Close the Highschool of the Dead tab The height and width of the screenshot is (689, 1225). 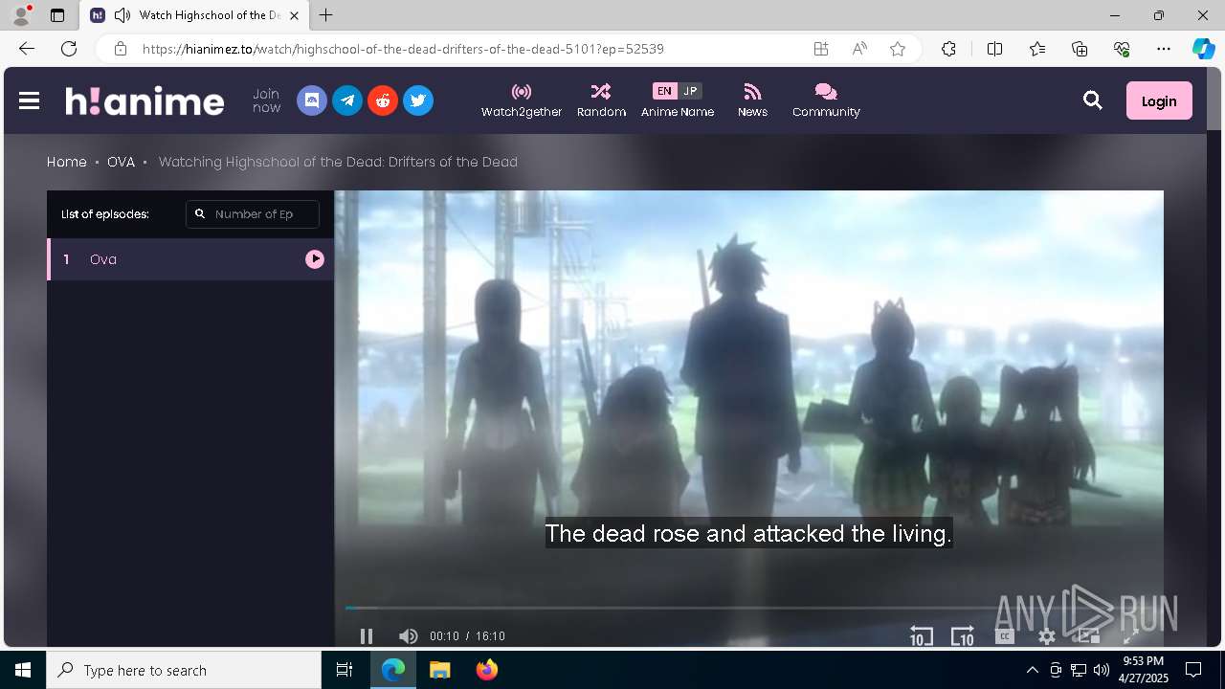(x=294, y=15)
